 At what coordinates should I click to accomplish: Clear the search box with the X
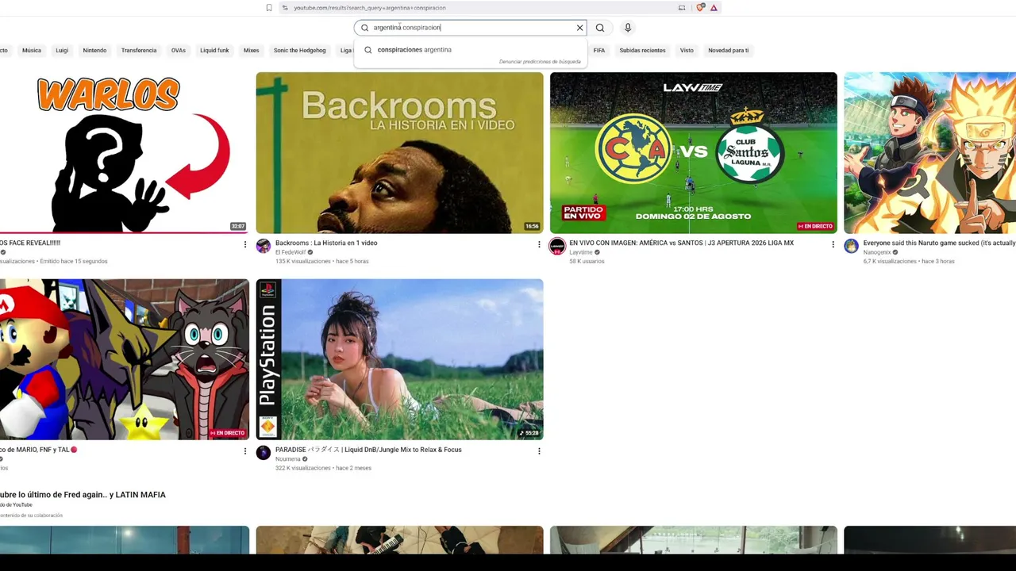[x=579, y=28]
